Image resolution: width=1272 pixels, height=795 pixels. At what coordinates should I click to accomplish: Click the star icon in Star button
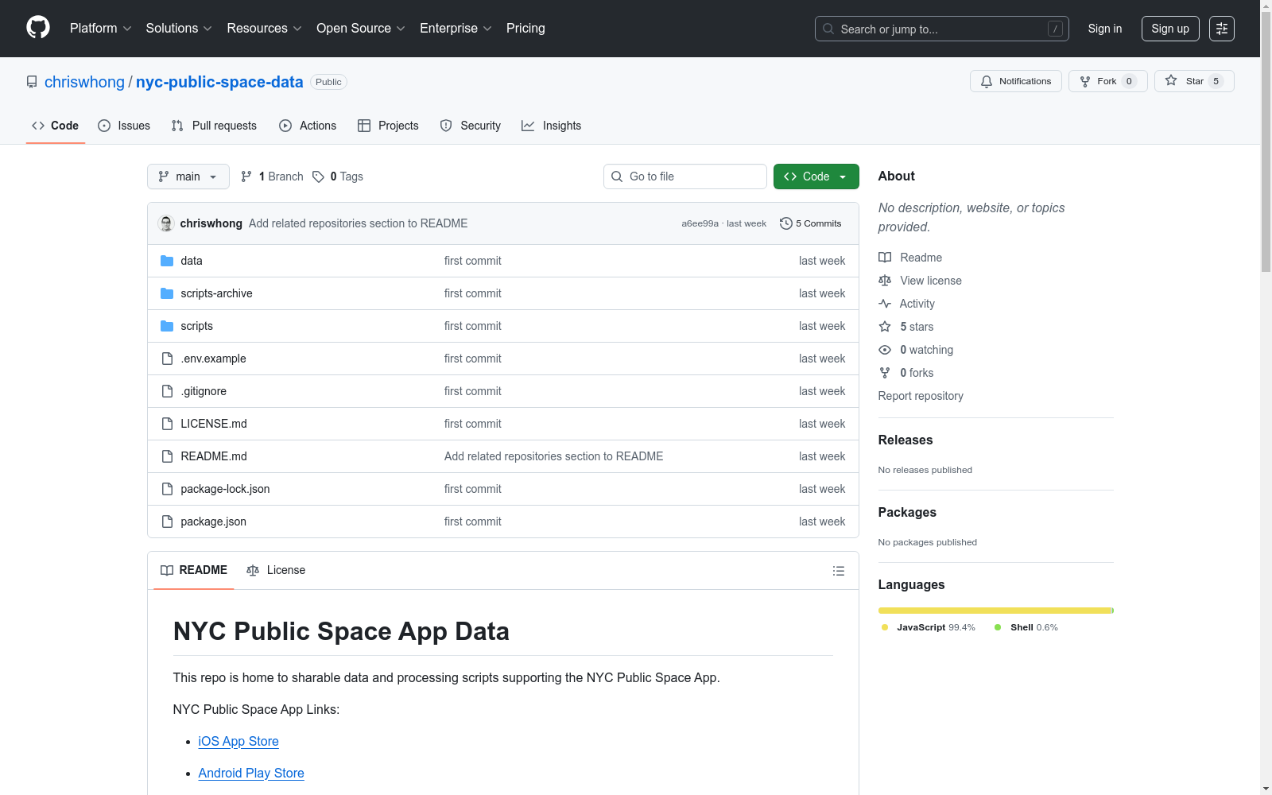pos(1171,80)
